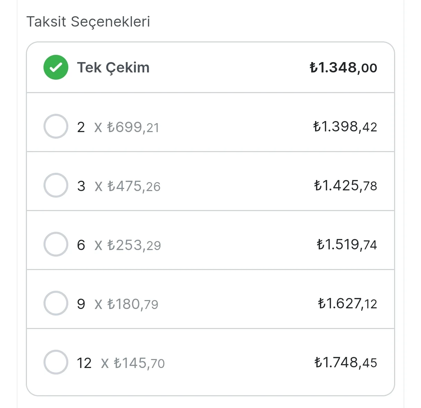The height and width of the screenshot is (408, 421).
Task: Click the ₺1.519,74 total amount
Action: (347, 245)
